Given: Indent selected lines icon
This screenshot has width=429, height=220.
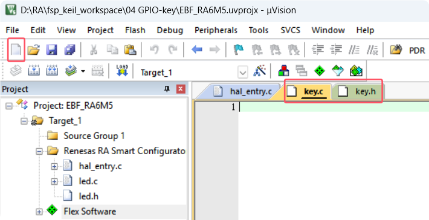Looking at the screenshot, I should click(318, 50).
